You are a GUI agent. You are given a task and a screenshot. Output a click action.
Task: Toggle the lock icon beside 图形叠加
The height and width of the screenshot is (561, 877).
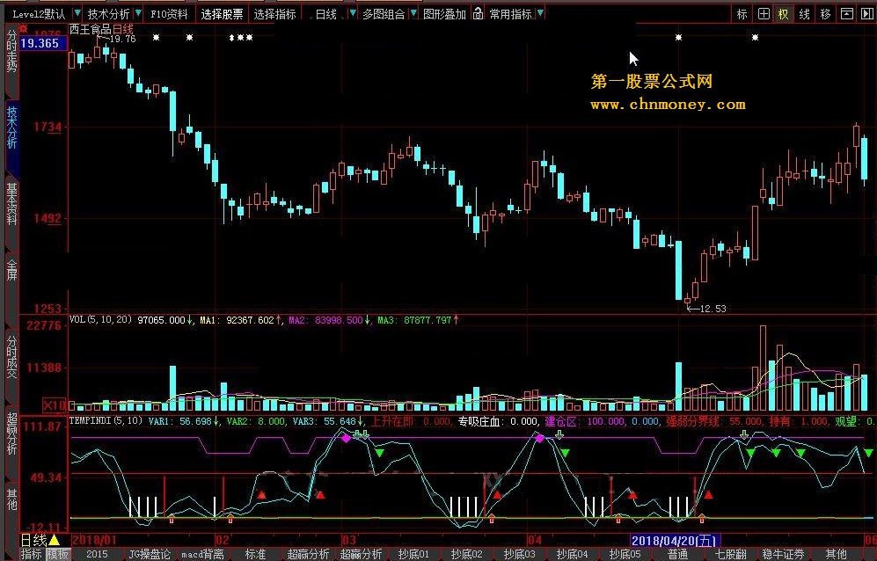tap(478, 13)
